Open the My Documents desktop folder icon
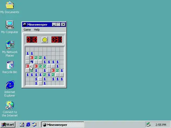 pos(10,5)
